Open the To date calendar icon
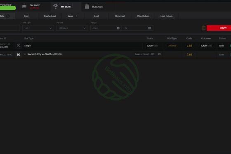This screenshot has height=154, width=231. 149,28
